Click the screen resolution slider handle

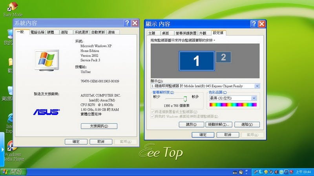185,99
